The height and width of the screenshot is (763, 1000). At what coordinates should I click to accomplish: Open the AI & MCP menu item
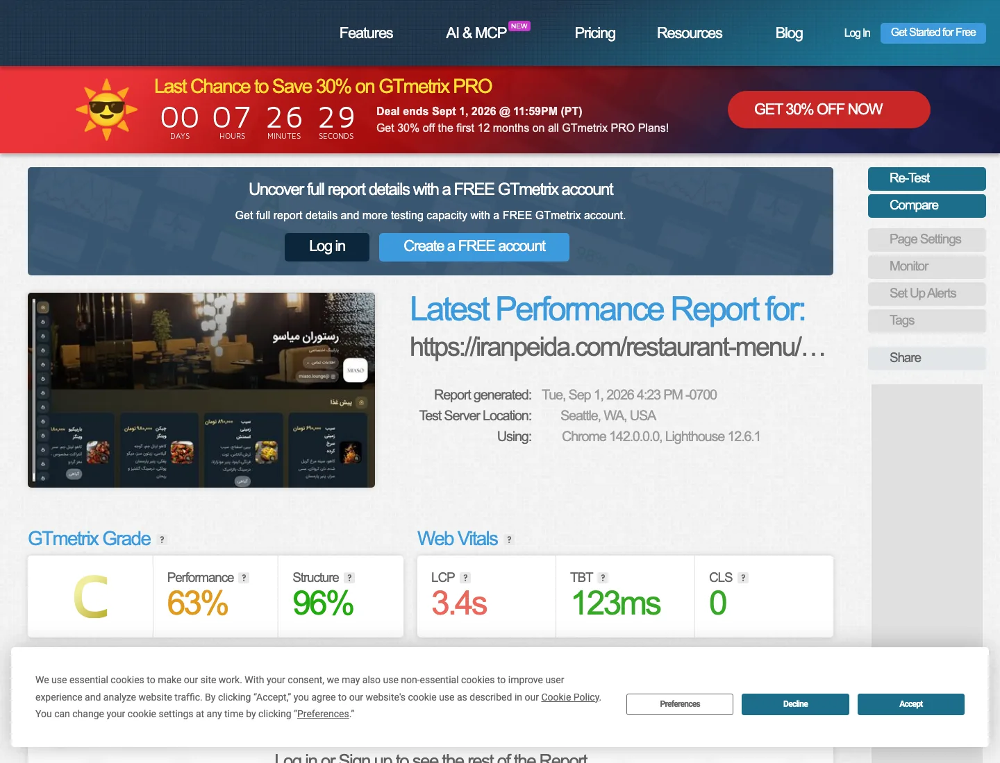pyautogui.click(x=476, y=33)
